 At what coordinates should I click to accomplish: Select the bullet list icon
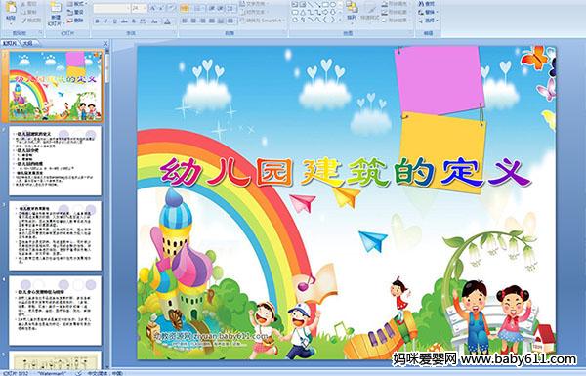pos(185,8)
